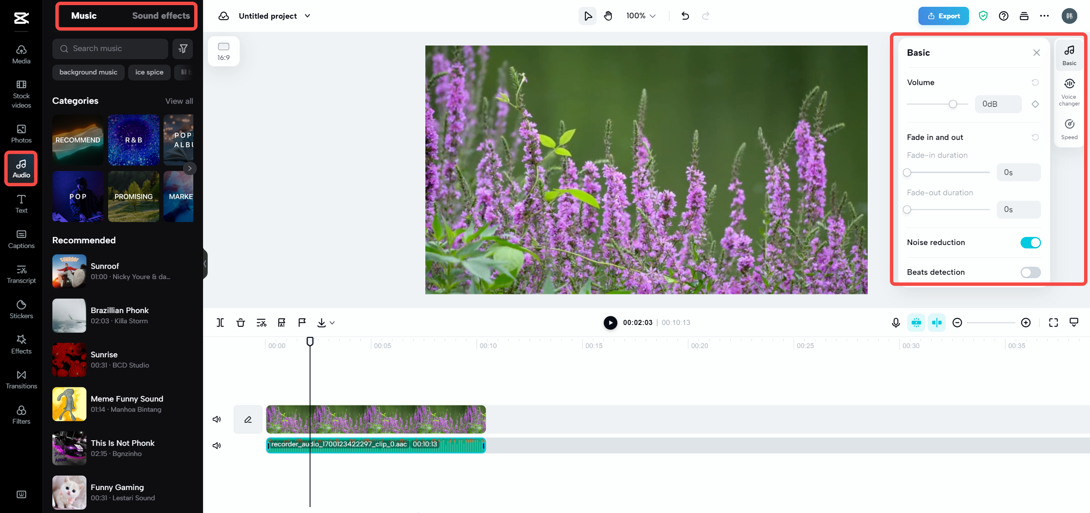Select the Text panel icon

[x=20, y=204]
